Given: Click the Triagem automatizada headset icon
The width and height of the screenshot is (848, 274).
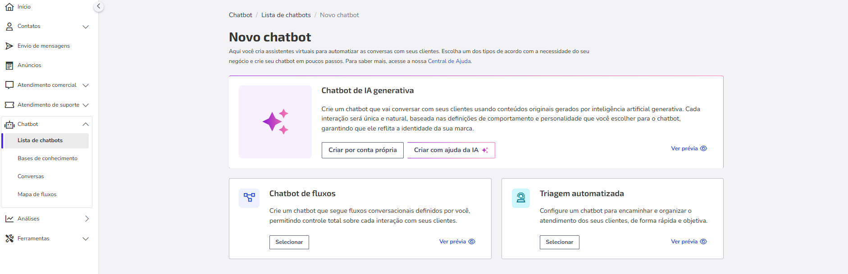Looking at the screenshot, I should point(521,198).
